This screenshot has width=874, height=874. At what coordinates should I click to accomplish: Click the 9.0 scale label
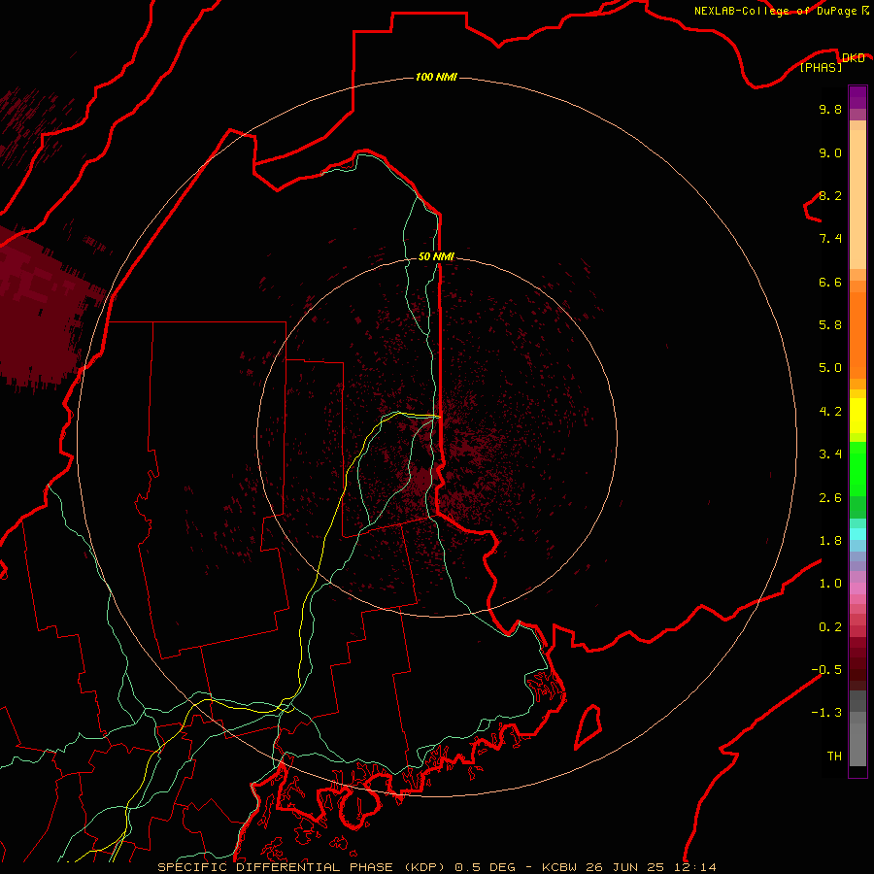(830, 152)
